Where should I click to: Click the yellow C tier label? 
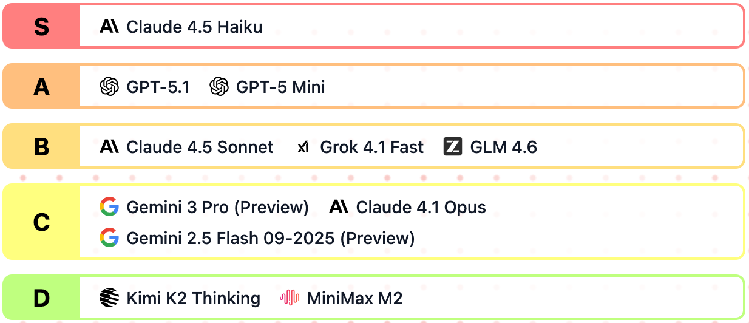point(41,222)
